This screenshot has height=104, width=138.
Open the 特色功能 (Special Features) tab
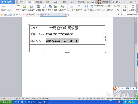[90, 2]
